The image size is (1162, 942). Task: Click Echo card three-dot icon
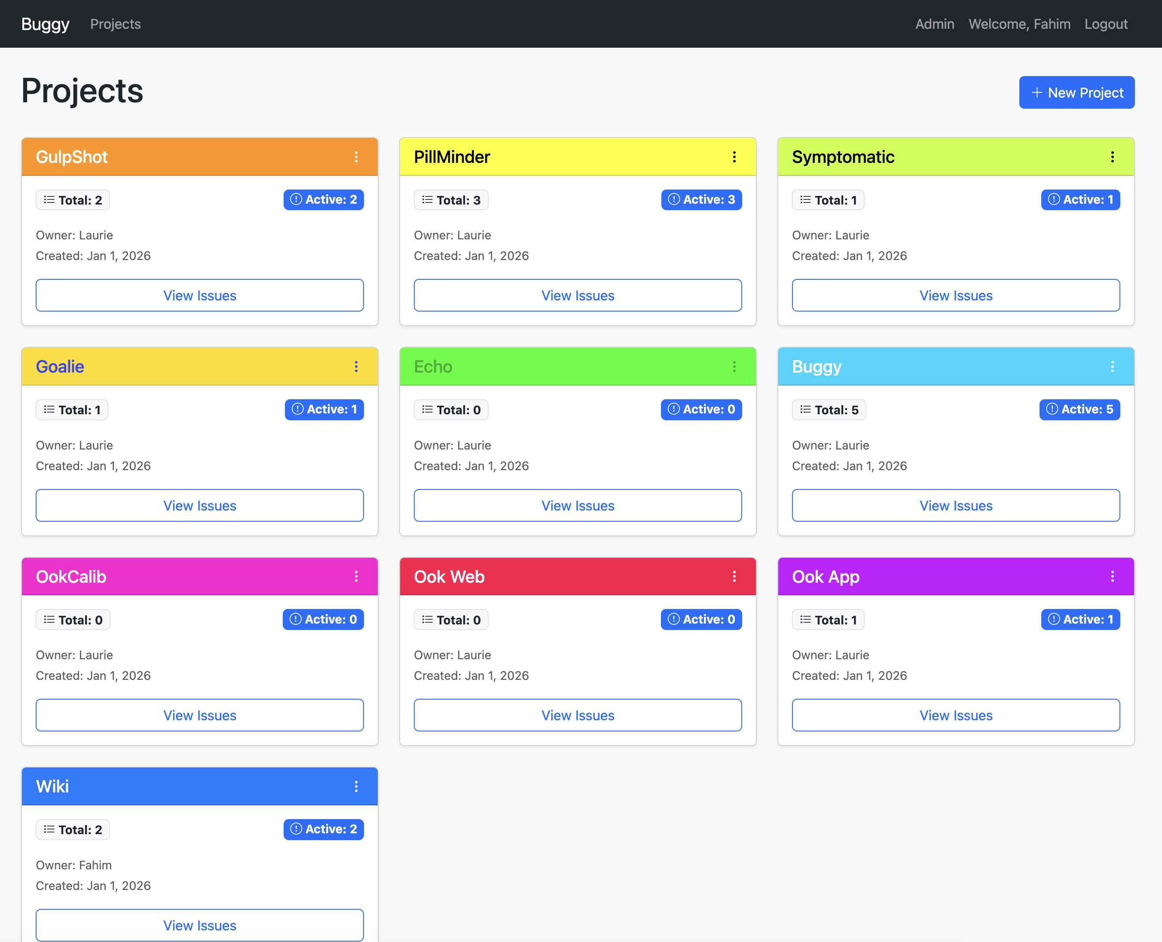(734, 367)
